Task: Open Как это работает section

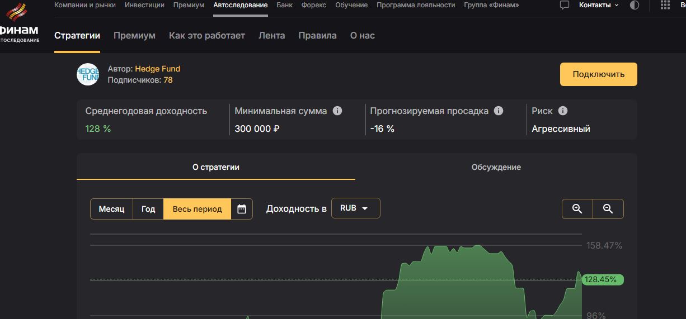Action: pos(207,36)
